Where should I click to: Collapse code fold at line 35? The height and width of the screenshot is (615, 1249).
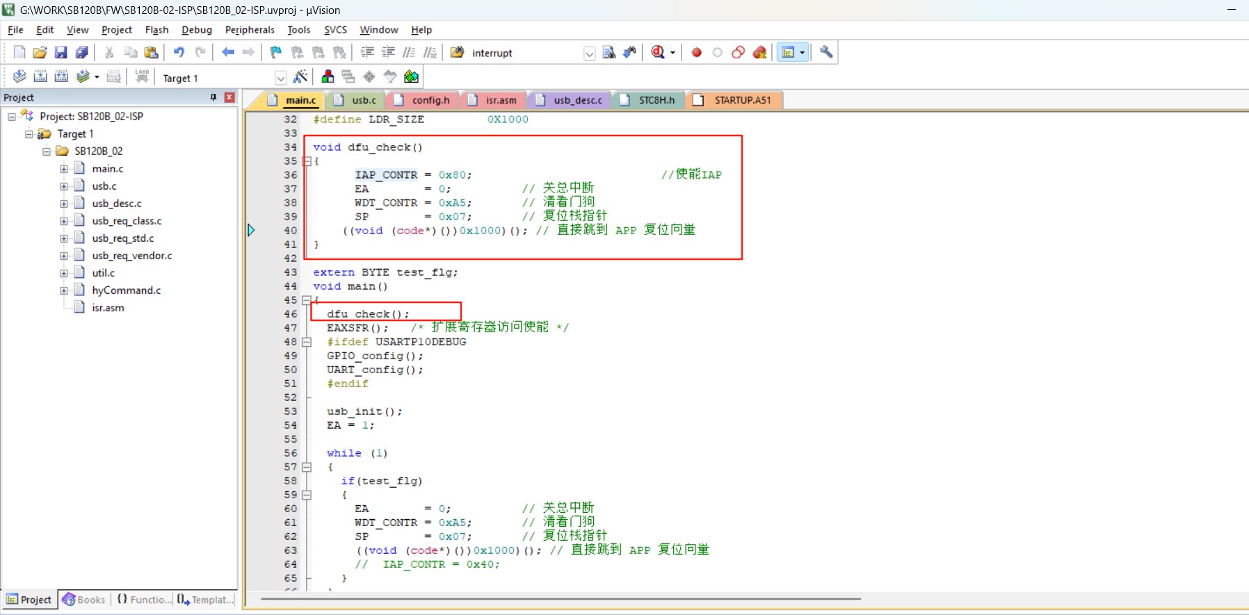click(307, 161)
